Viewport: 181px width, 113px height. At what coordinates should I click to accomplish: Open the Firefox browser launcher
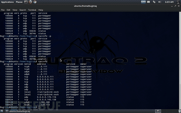tap(30, 2)
